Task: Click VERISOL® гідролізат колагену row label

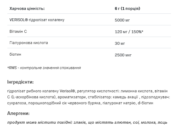Action: click(x=37, y=20)
